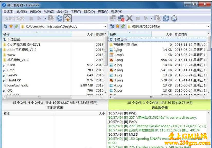
Task: Select the dede手机模板_V1.2 folder
Action: pyautogui.click(x=53, y=50)
